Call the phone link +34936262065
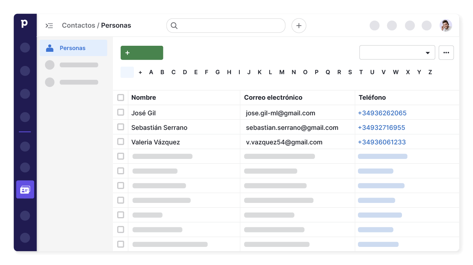Screen dimensions: 473x265 tap(382, 113)
